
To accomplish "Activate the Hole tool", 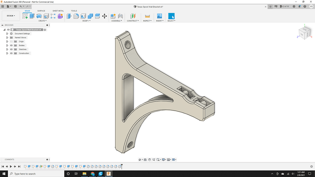I will 46,16.
